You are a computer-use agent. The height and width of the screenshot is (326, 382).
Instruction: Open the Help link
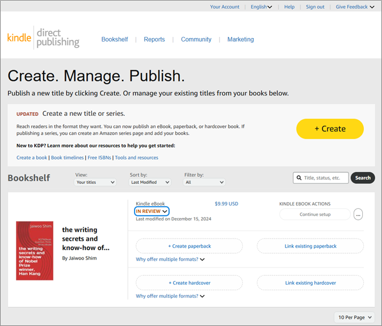point(289,7)
